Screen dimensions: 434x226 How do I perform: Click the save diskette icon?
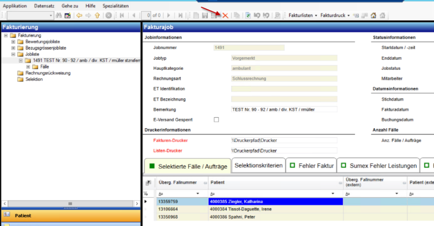[205, 16]
